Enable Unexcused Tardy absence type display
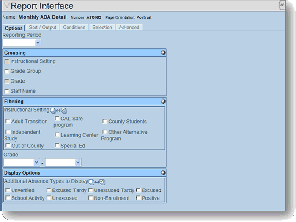The image size is (296, 222). point(90,190)
